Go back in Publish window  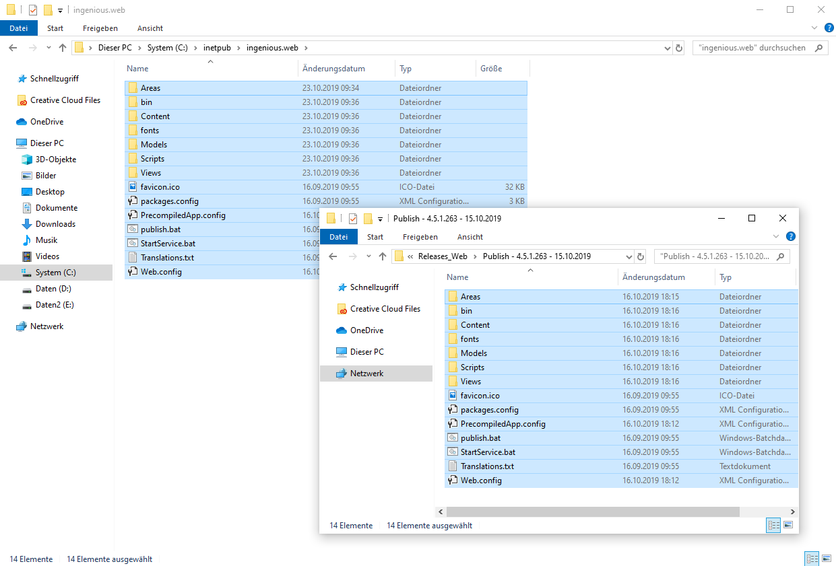(333, 256)
